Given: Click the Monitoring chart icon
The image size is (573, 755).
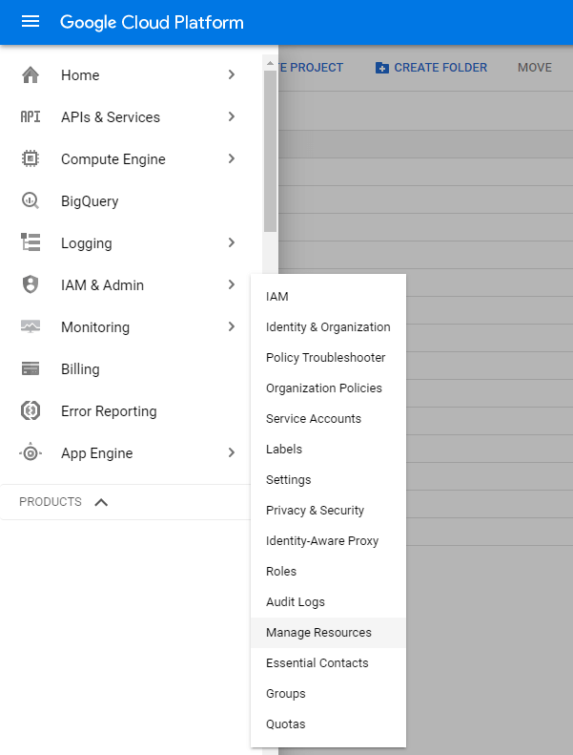Looking at the screenshot, I should point(31,327).
